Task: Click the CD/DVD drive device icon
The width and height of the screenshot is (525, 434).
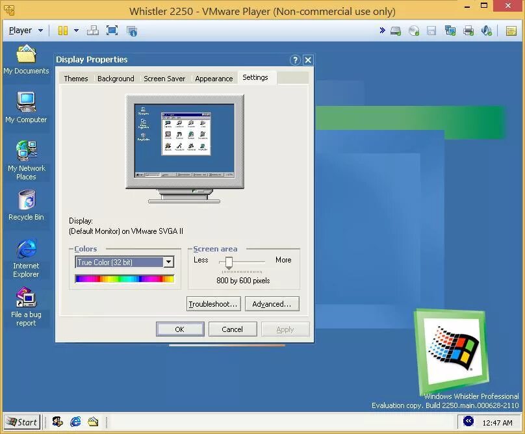Action: click(414, 31)
